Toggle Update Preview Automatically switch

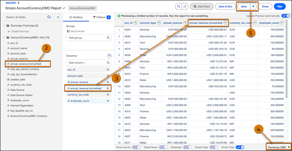(286, 16)
